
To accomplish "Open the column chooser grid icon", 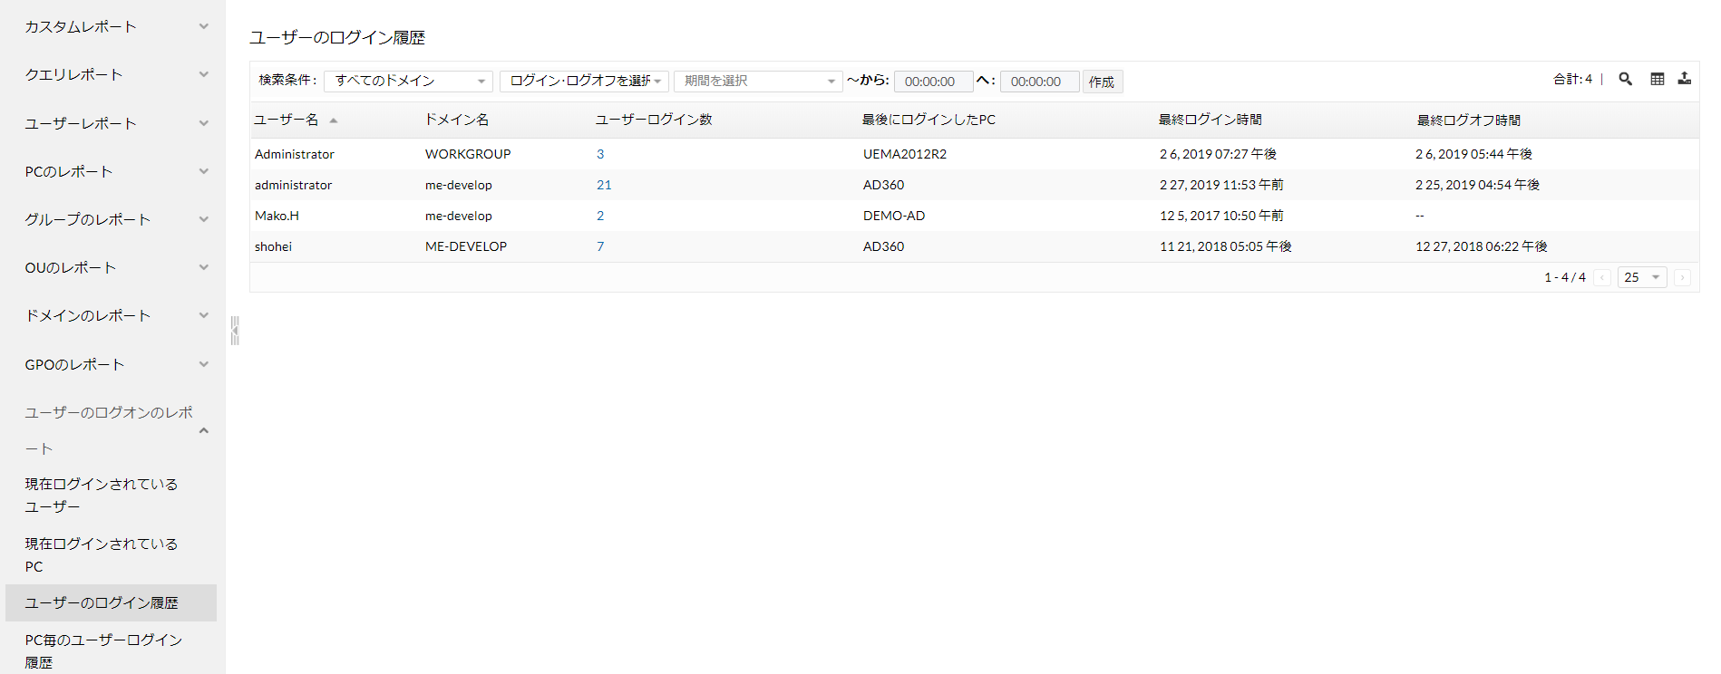I will tap(1658, 79).
